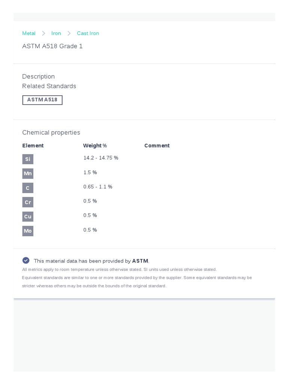
Task: Click the Description section heading
Action: pos(39,76)
